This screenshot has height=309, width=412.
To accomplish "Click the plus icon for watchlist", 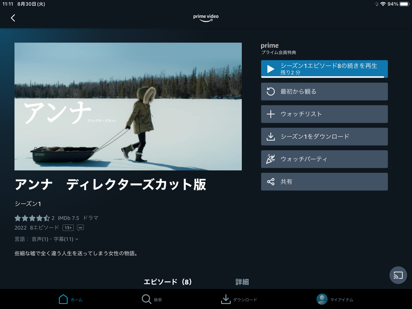I will click(x=271, y=114).
